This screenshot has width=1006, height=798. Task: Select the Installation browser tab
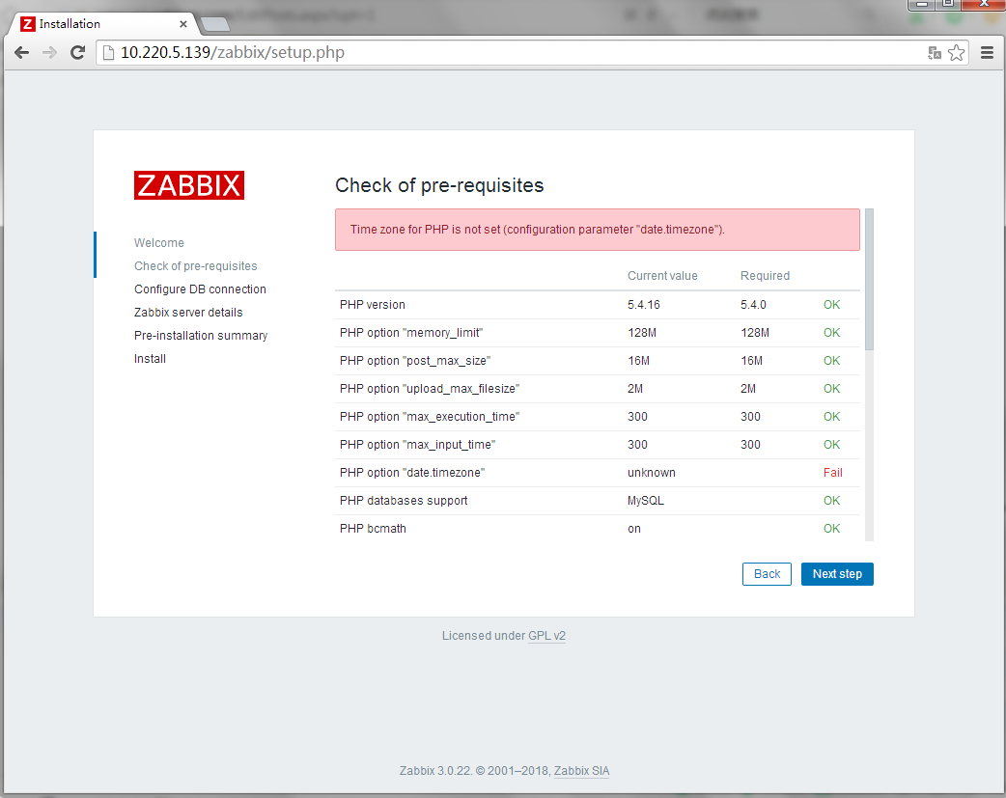[x=102, y=24]
